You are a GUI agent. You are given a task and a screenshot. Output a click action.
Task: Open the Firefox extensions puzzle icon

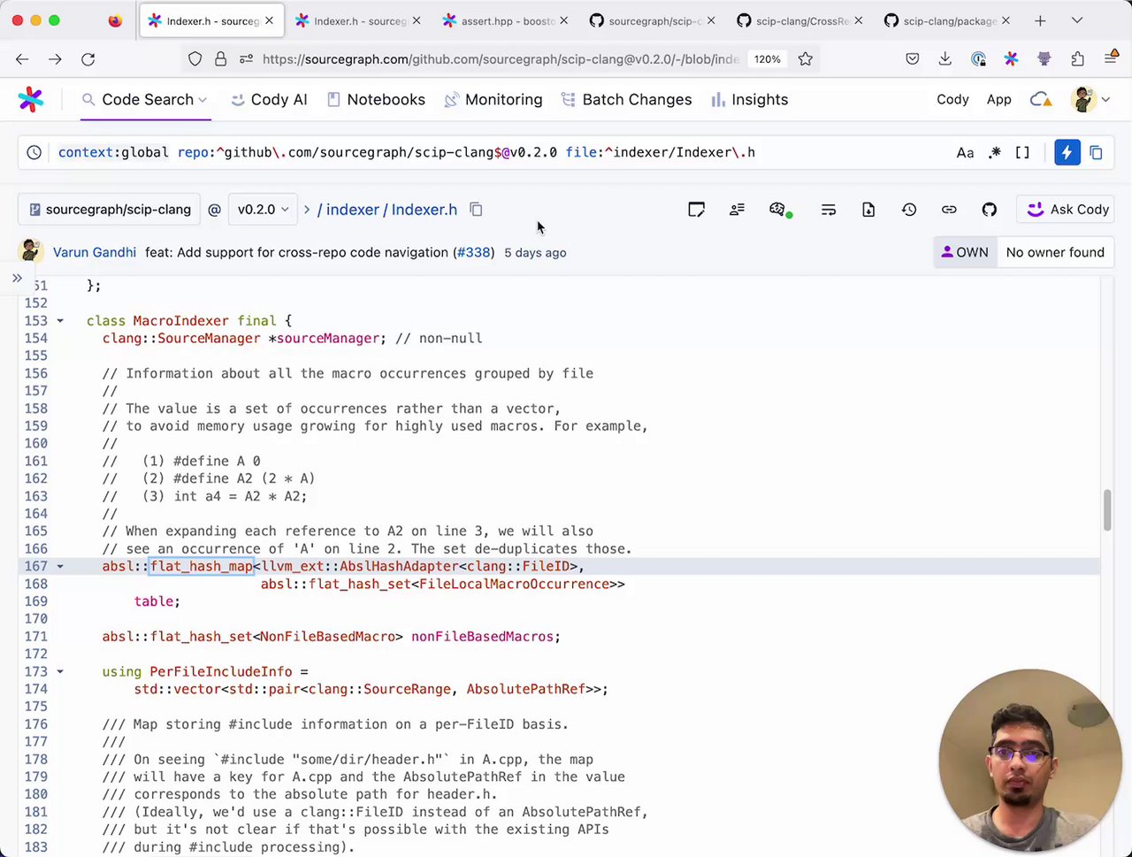click(x=1077, y=59)
